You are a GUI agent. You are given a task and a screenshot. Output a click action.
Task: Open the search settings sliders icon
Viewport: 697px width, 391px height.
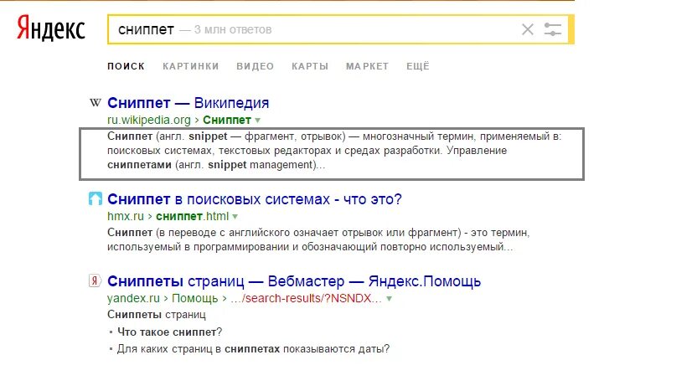click(x=553, y=30)
